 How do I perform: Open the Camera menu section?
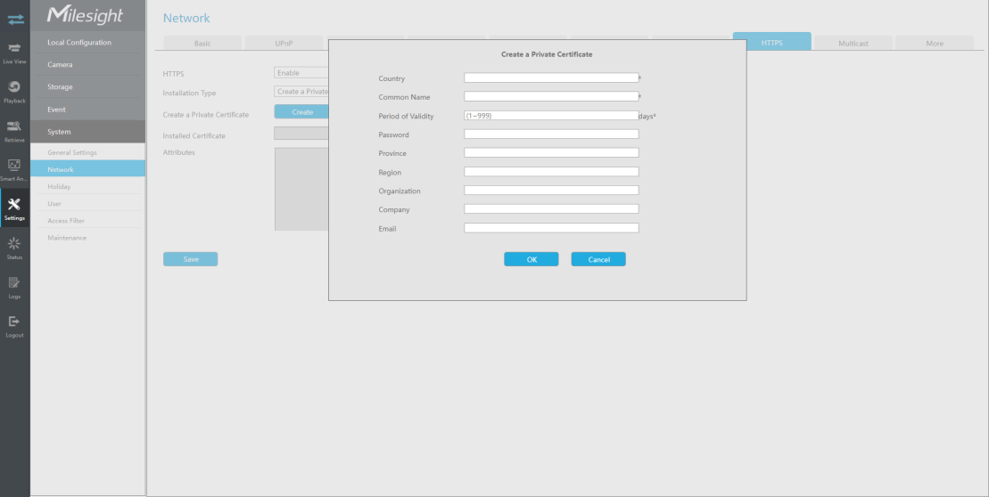point(87,64)
